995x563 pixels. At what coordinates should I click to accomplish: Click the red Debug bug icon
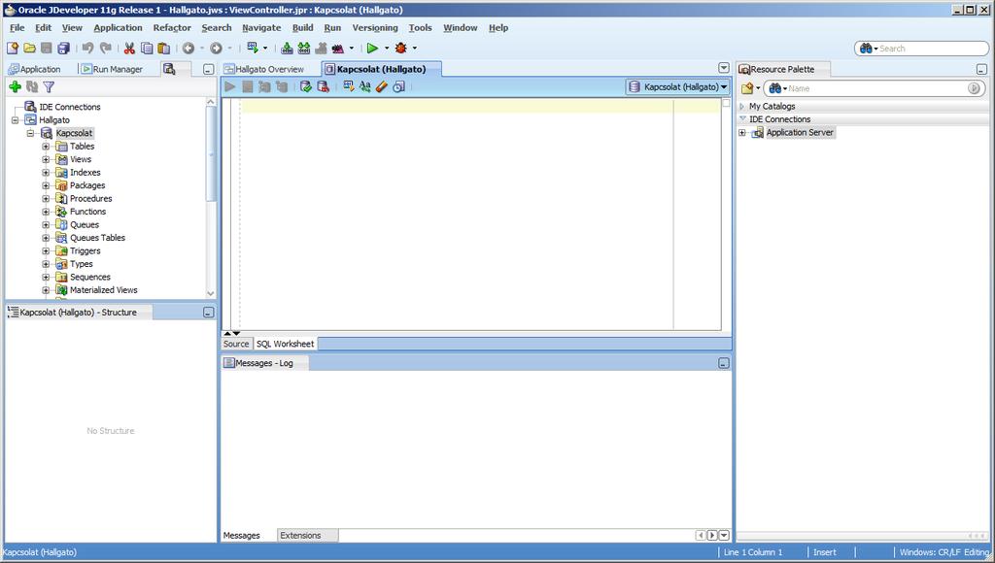pos(401,49)
